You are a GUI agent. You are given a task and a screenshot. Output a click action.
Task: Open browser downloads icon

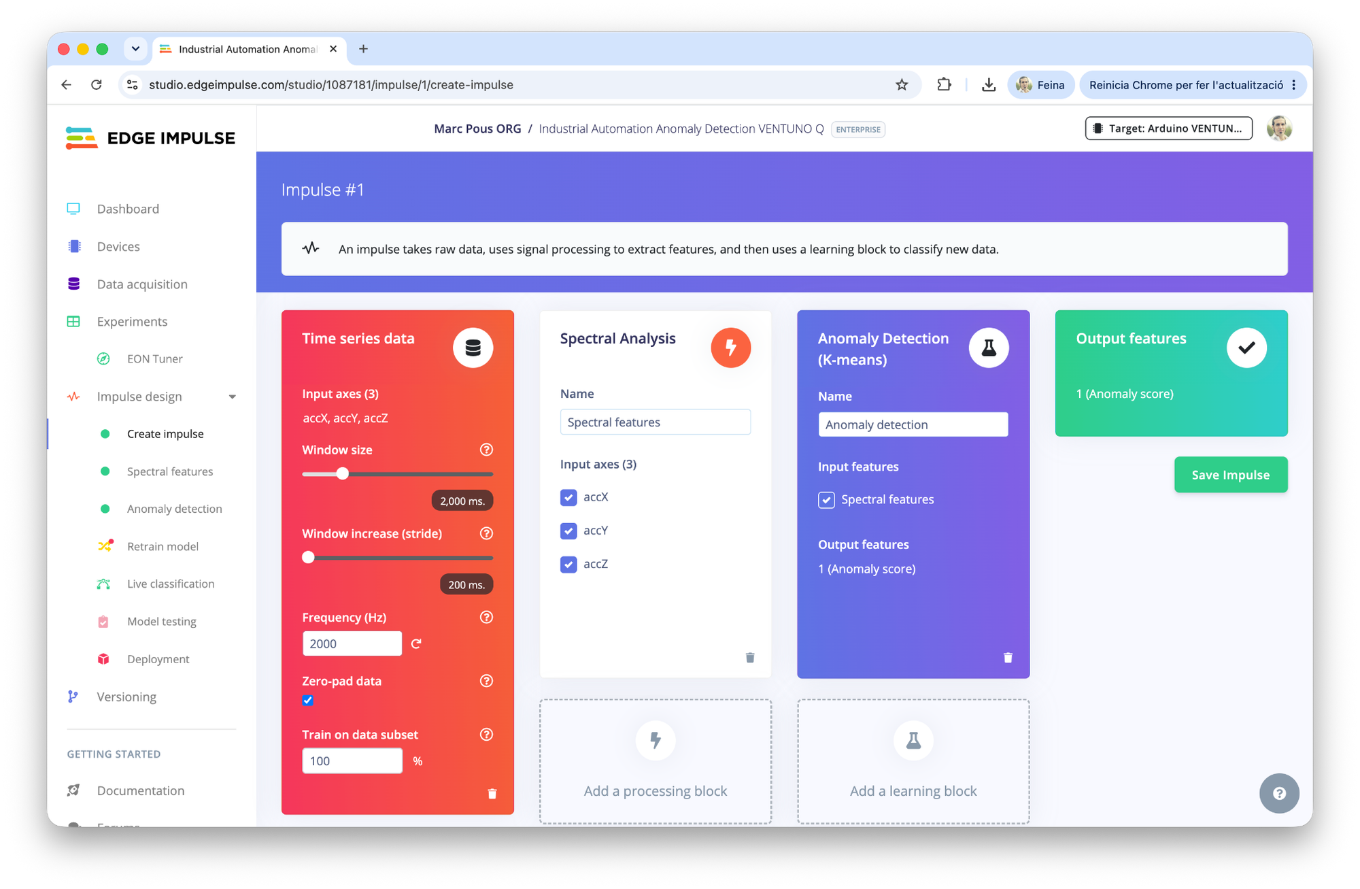[x=989, y=85]
